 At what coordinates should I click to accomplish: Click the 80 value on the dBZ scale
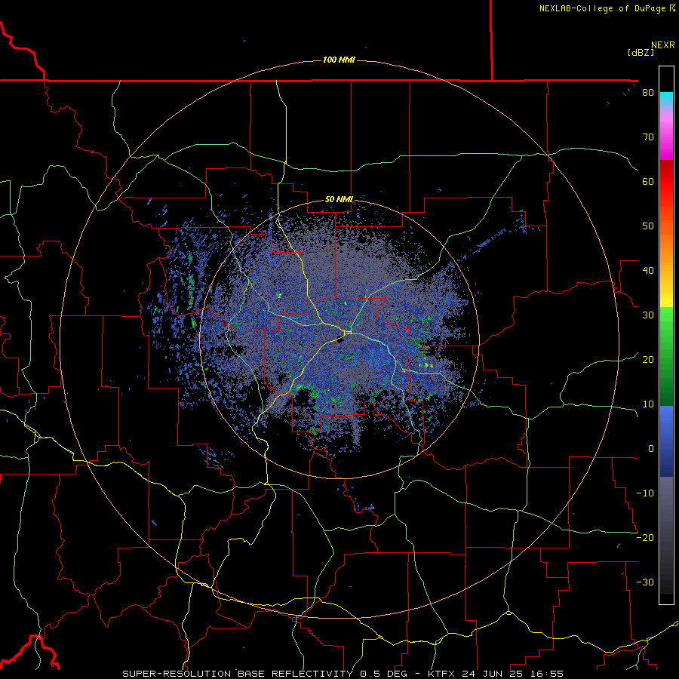[x=648, y=93]
